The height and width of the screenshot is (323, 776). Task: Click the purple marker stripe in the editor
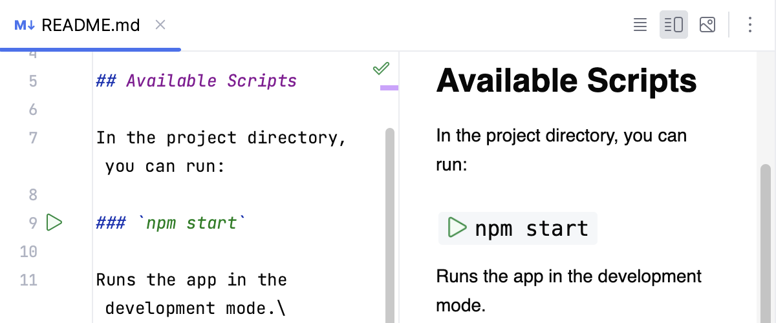[x=389, y=87]
